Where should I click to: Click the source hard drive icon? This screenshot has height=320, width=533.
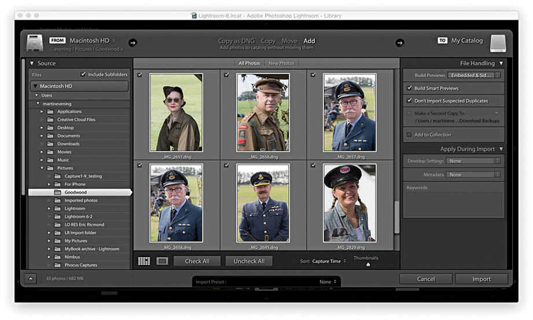pyautogui.click(x=35, y=43)
